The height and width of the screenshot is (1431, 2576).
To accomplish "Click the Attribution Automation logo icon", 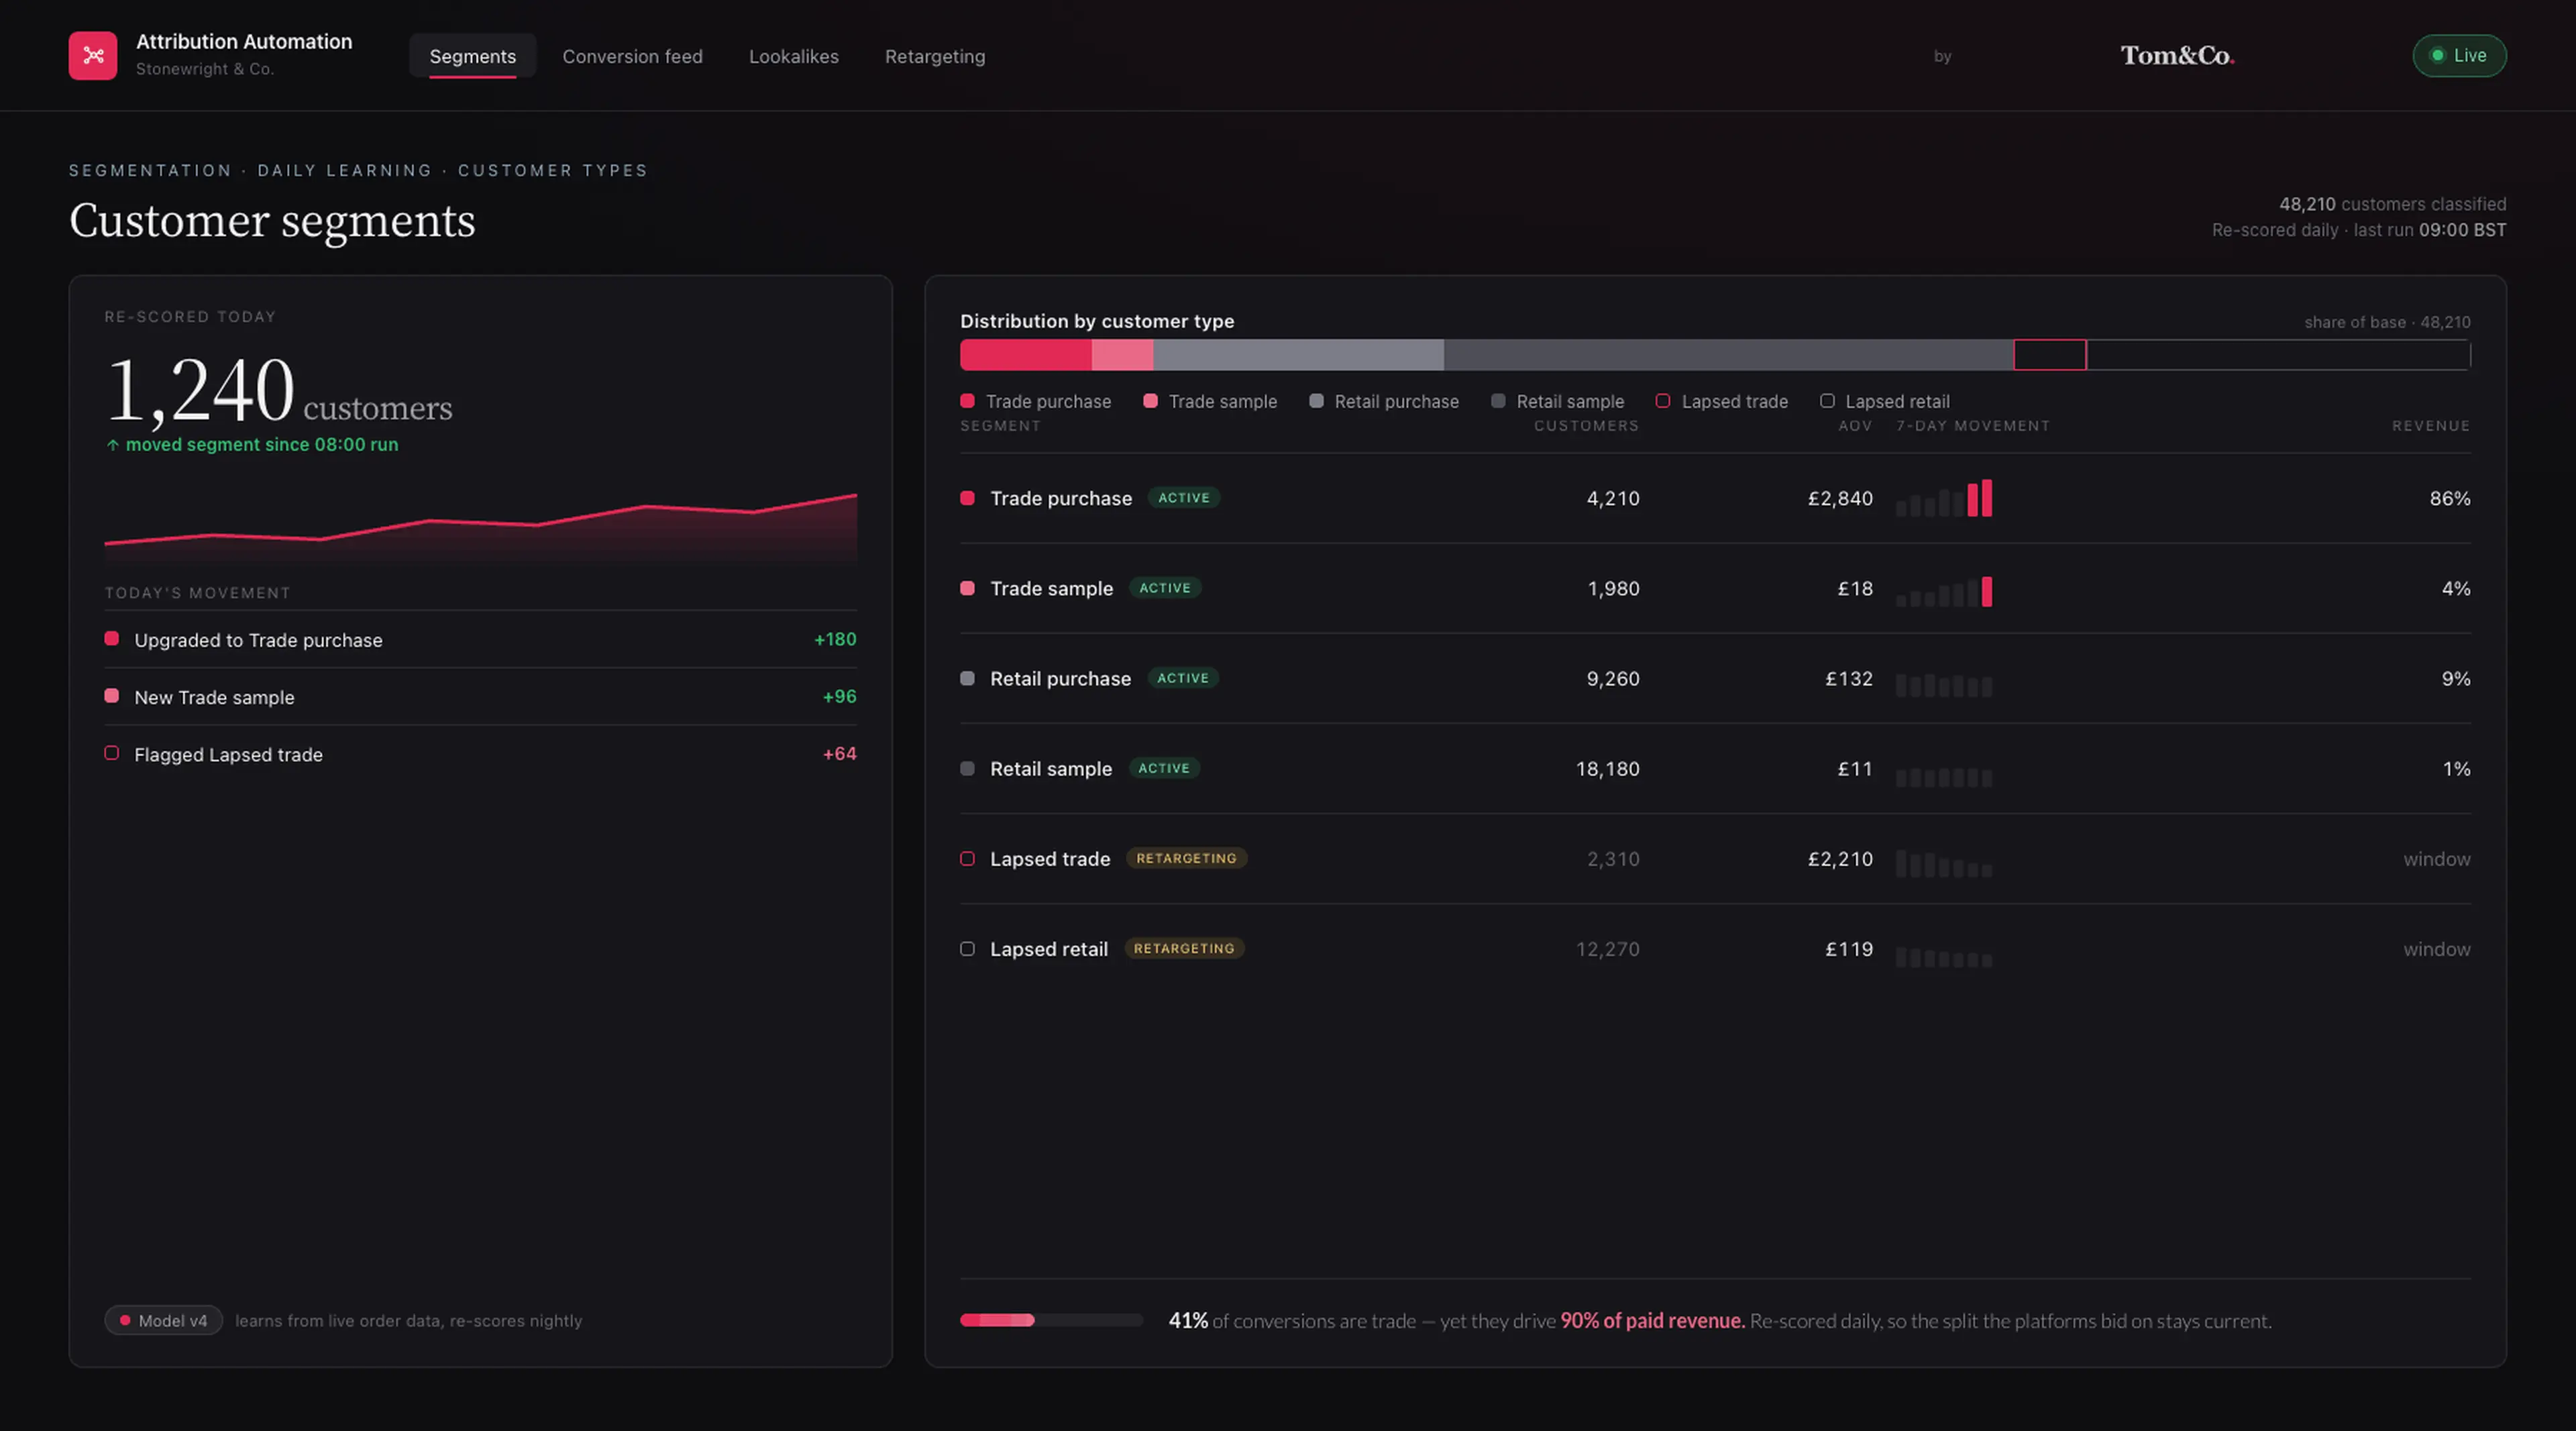I will point(92,55).
